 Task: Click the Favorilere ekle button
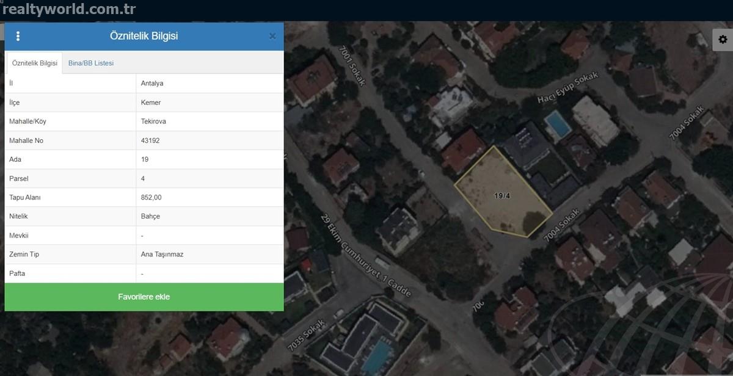[x=144, y=297]
